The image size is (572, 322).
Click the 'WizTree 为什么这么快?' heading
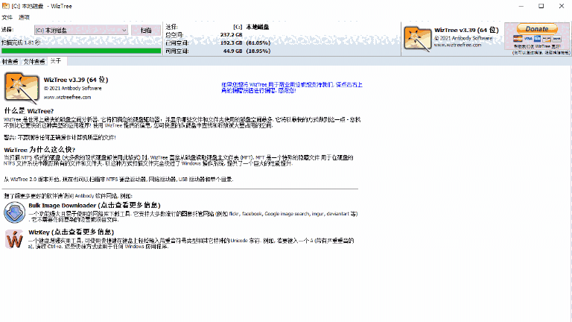click(39, 150)
